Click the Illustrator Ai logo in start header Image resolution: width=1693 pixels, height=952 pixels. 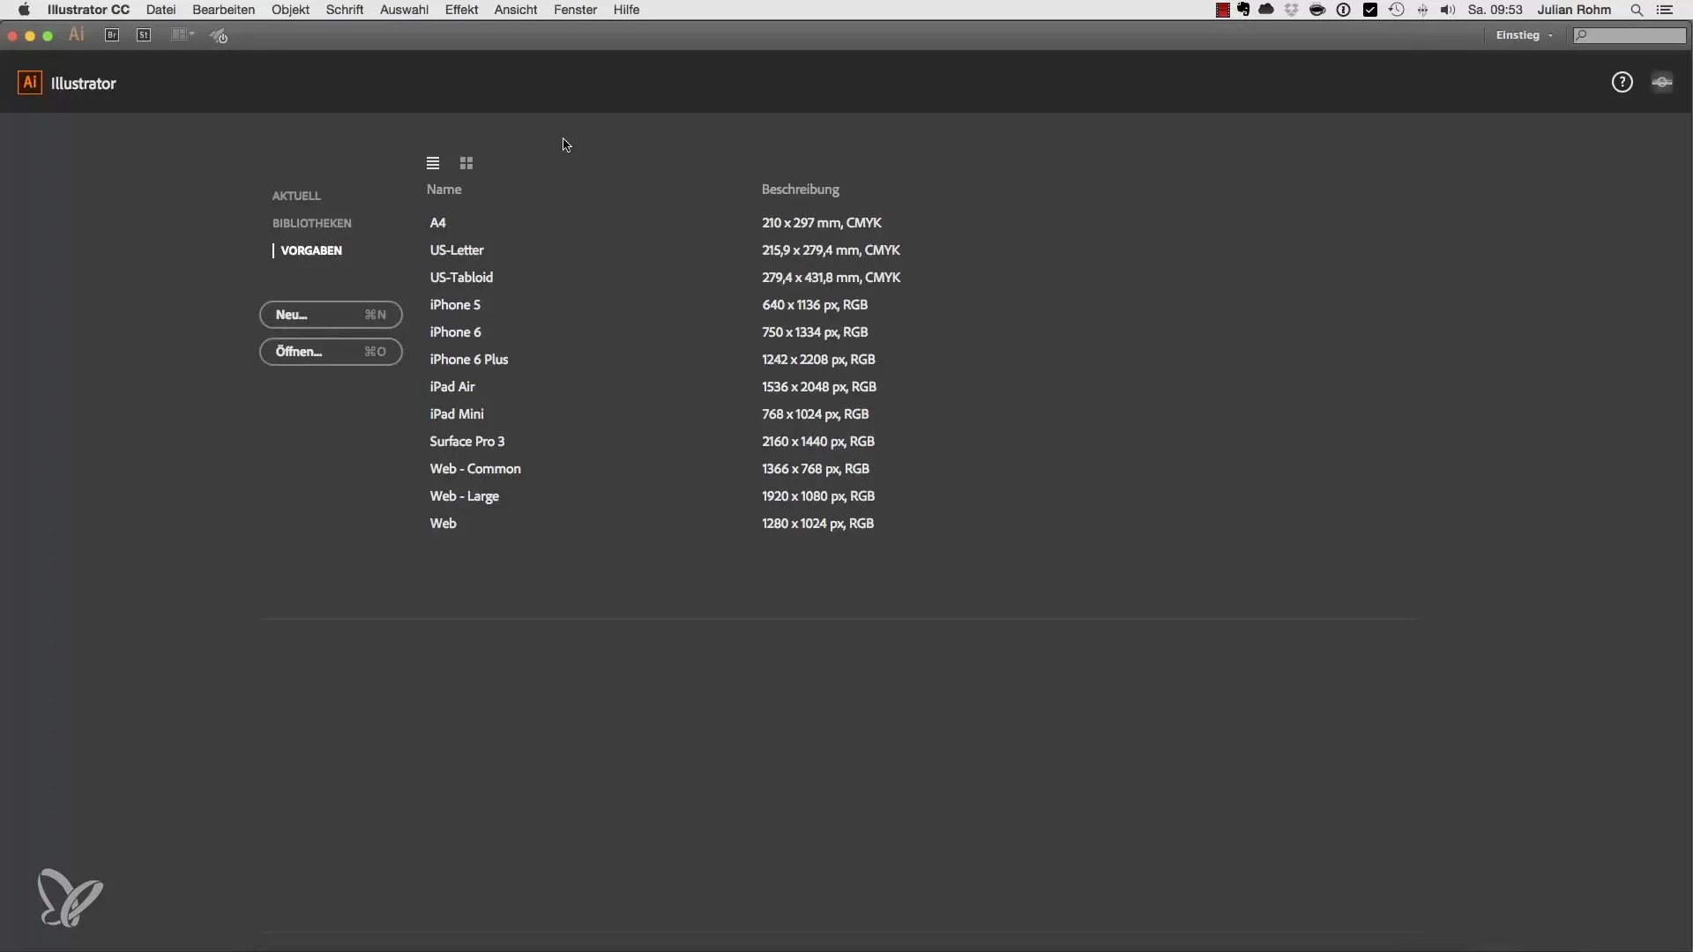coord(30,83)
